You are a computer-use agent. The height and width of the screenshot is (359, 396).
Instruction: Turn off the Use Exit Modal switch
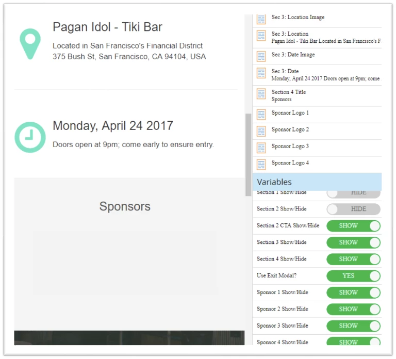[x=353, y=276]
